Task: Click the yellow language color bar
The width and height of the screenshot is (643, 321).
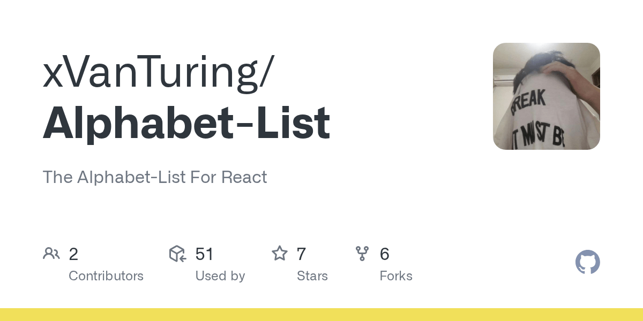Action: pyautogui.click(x=322, y=315)
